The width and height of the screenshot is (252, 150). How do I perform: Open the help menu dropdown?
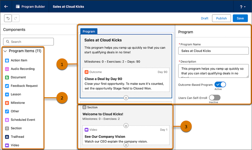coord(243,7)
